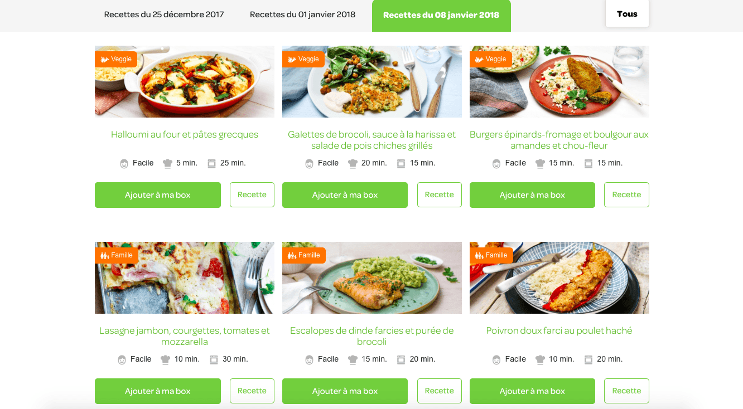
Task: Click the Facile face icon under Burgers épinards
Action: 496,163
